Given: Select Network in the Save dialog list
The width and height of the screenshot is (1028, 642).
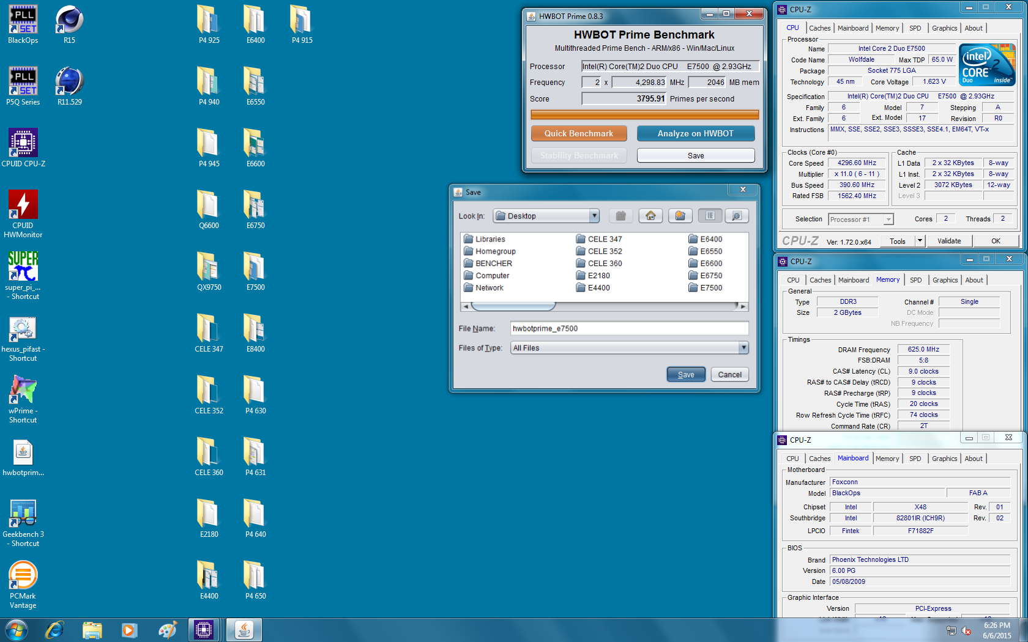Looking at the screenshot, I should (x=483, y=288).
